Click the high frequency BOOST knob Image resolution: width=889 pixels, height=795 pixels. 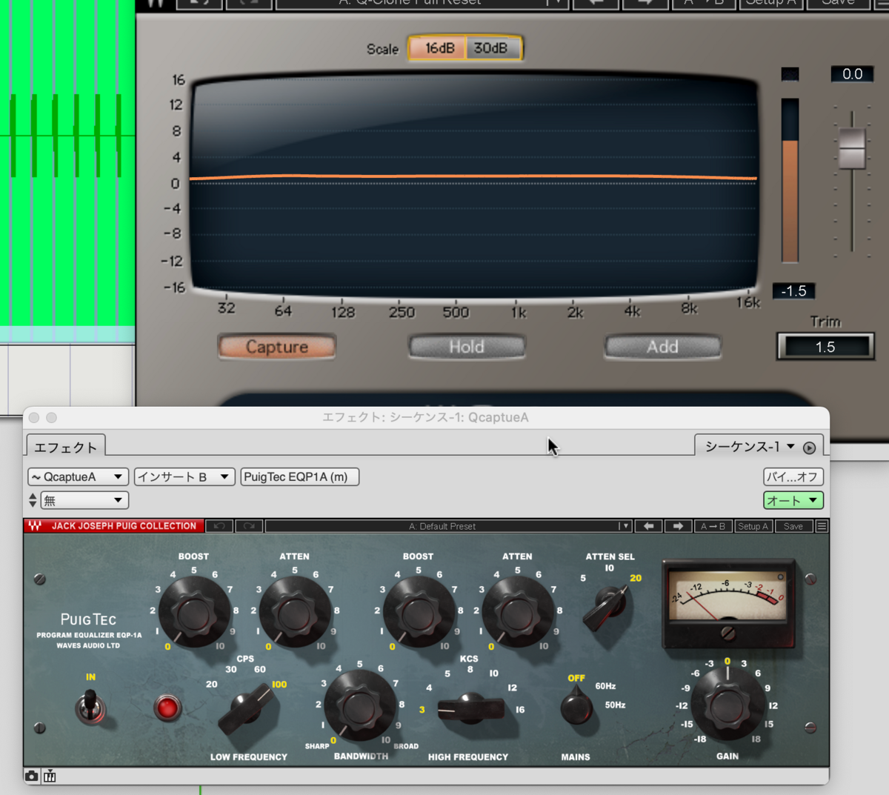(418, 613)
